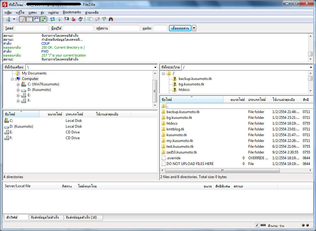
Task: Sort remote list by ขนาดไฟล์ (file size) column
Action: [235, 100]
